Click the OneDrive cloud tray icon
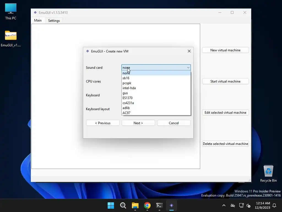The height and width of the screenshot is (212, 282). [233, 205]
